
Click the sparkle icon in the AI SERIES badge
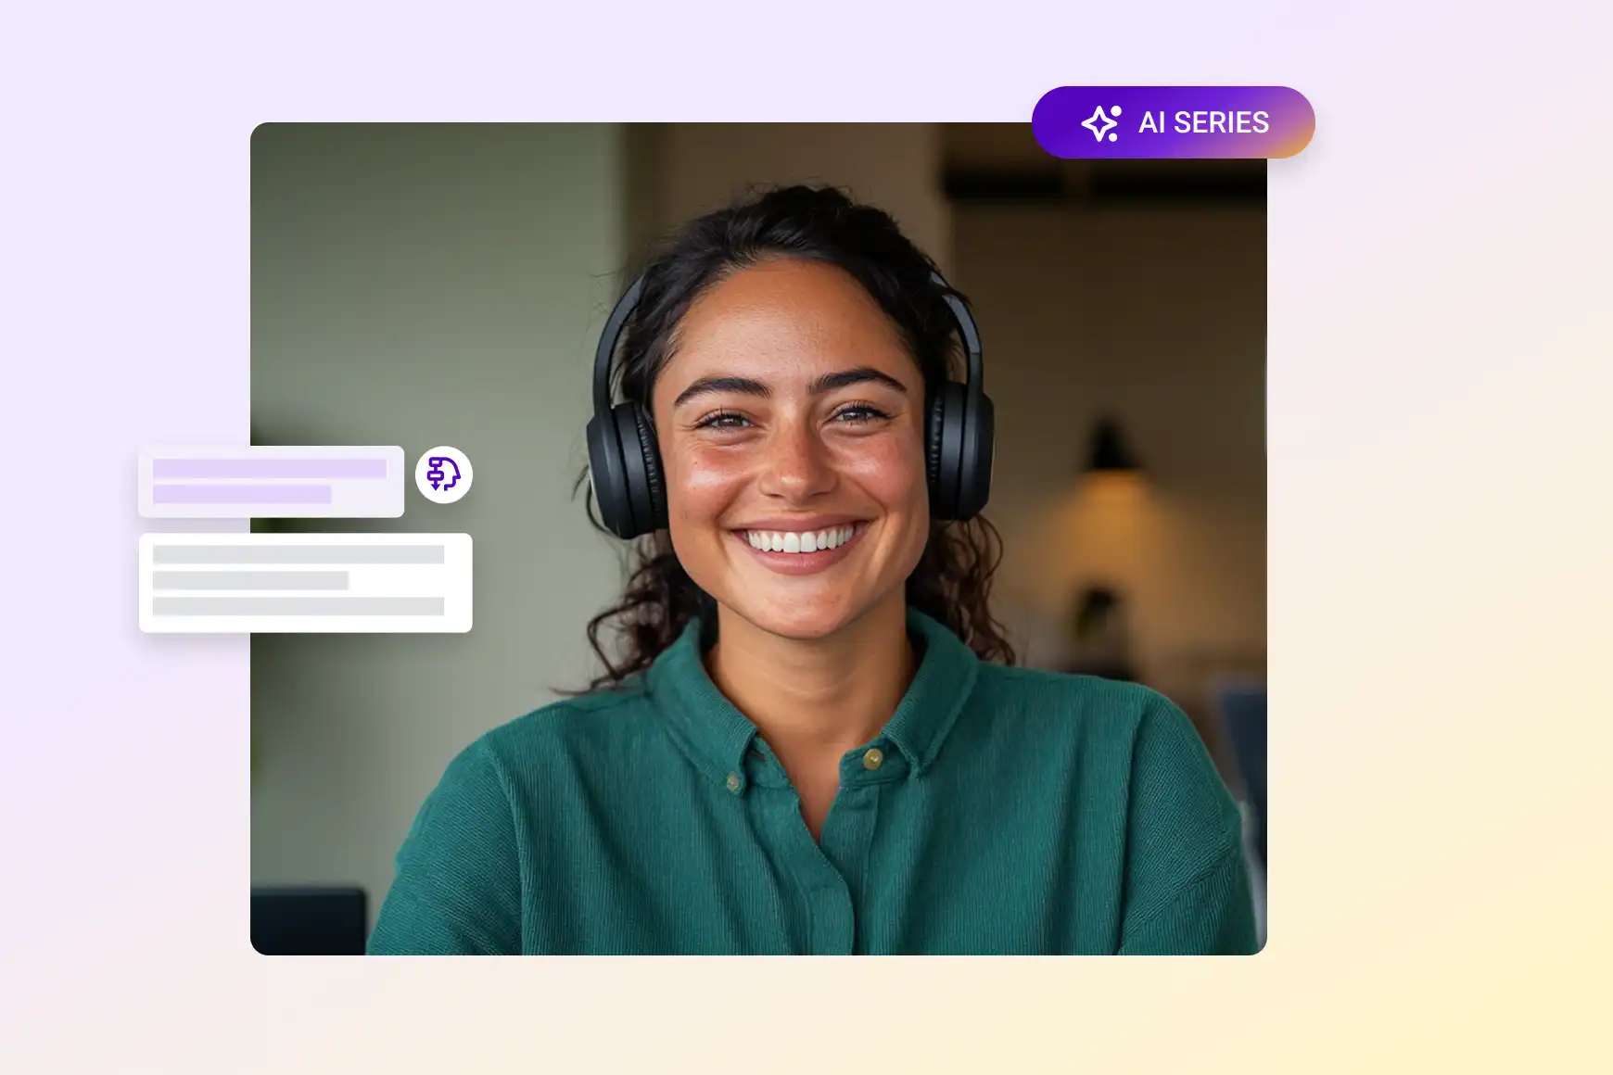point(1101,121)
